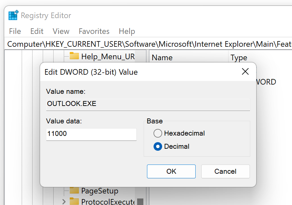Select the PageSetup folder icon
Viewport: 292px width, 205px height.
pyautogui.click(x=74, y=191)
